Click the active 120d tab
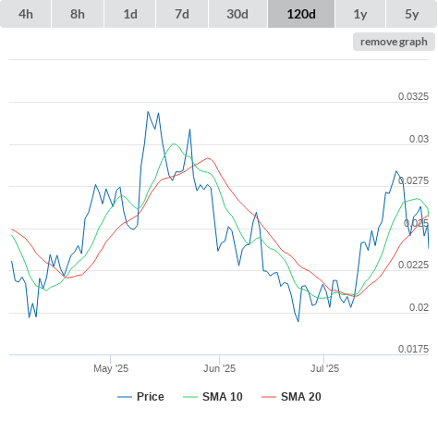The width and height of the screenshot is (438, 421). (301, 14)
